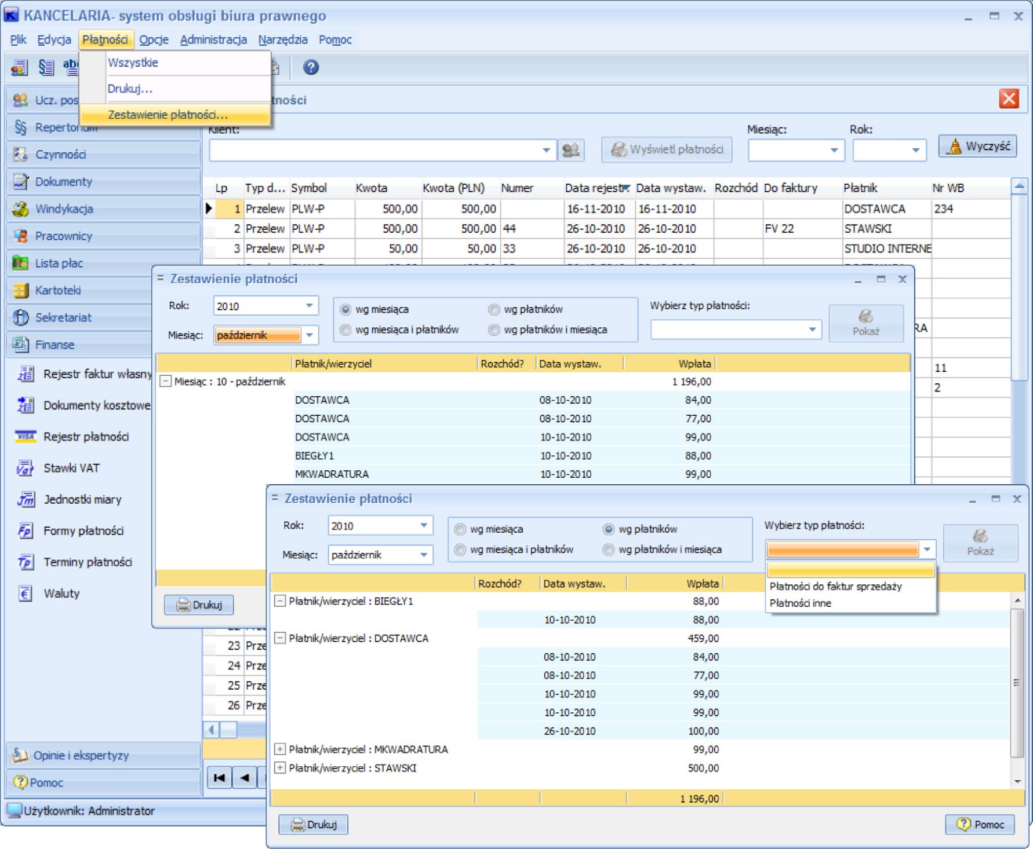
Task: Click the client picker icon beside Klient field
Action: pyautogui.click(x=571, y=150)
